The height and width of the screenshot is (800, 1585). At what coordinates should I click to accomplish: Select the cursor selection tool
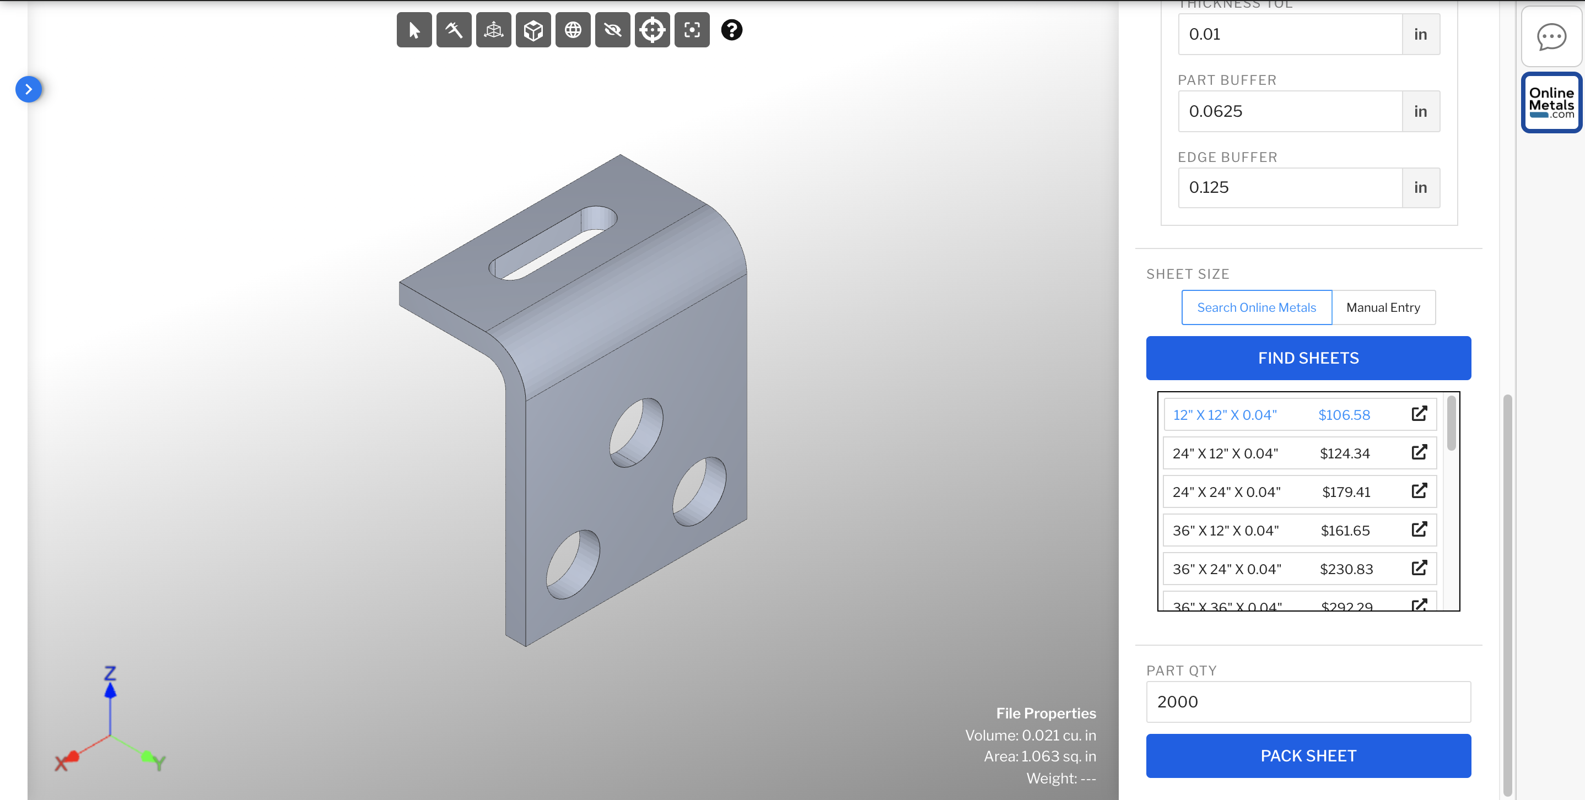pos(414,29)
